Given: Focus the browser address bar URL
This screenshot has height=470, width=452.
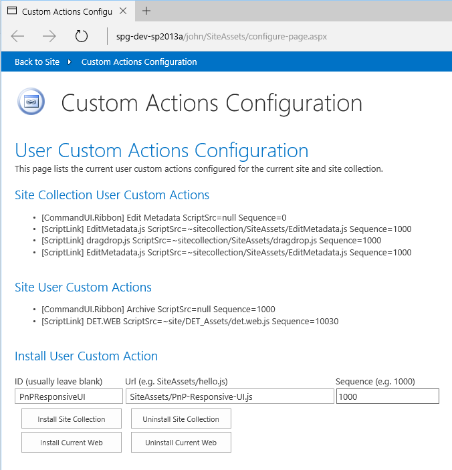Looking at the screenshot, I should [221, 36].
